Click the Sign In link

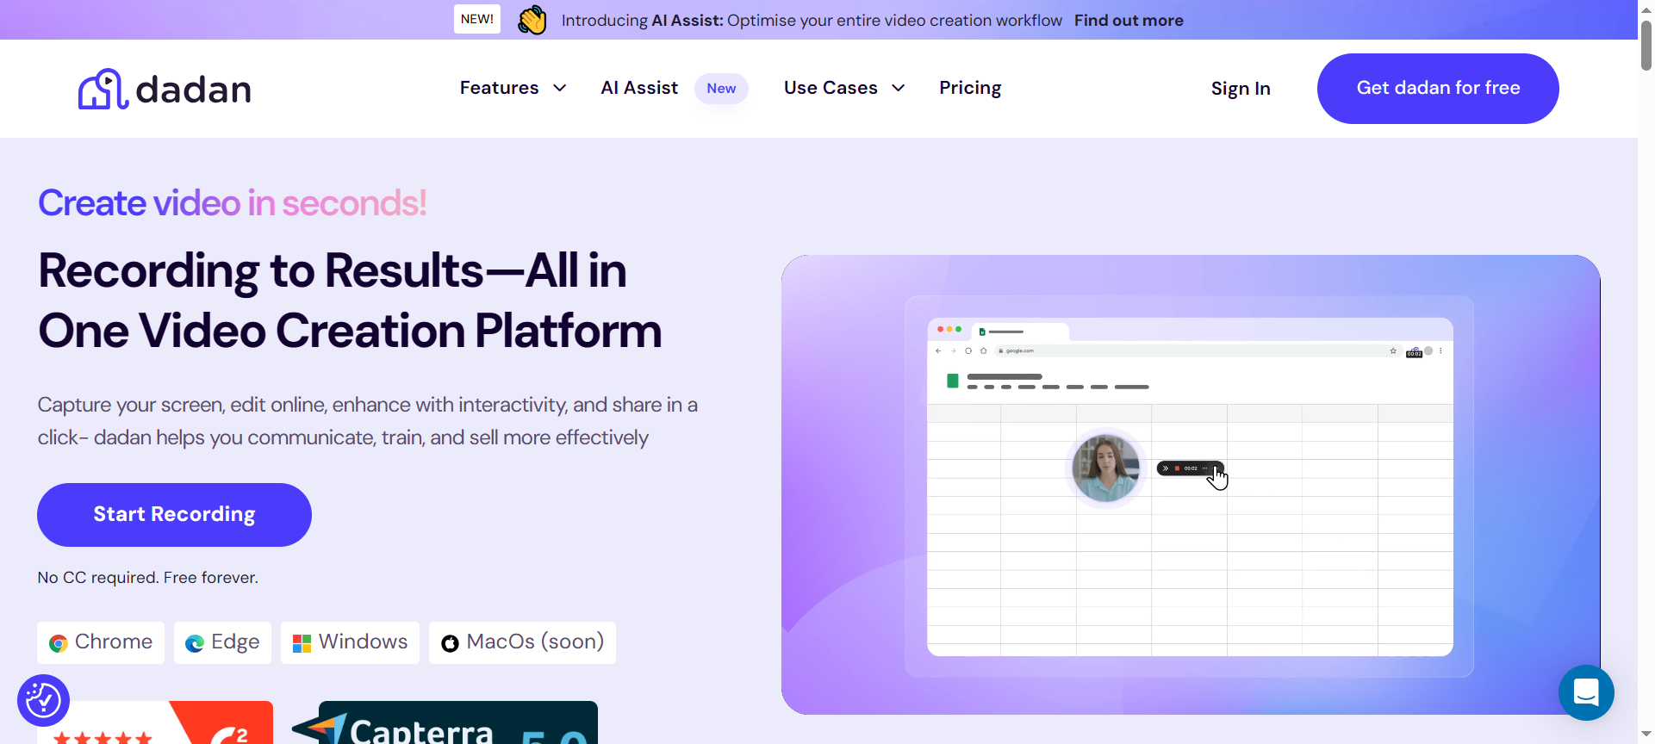coord(1240,89)
